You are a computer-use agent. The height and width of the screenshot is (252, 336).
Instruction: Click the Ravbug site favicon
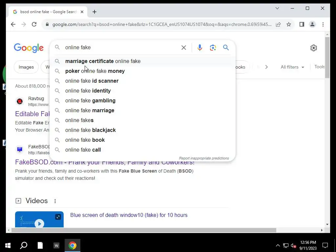pyautogui.click(x=20, y=101)
